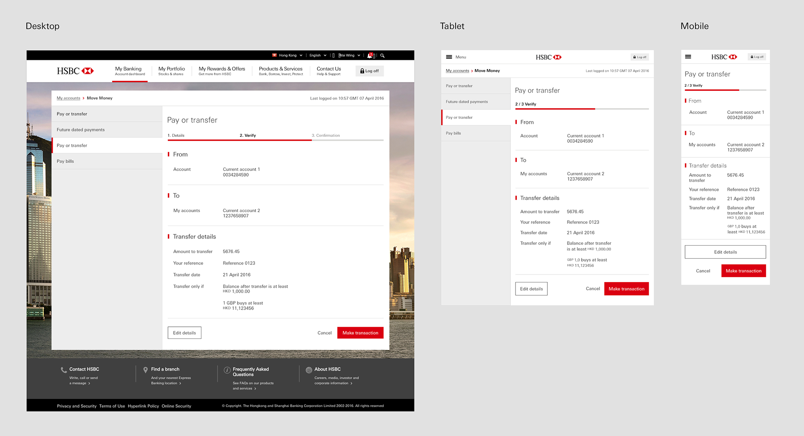804x436 pixels.
Task: Click the Find a branch pin icon
Action: point(145,370)
